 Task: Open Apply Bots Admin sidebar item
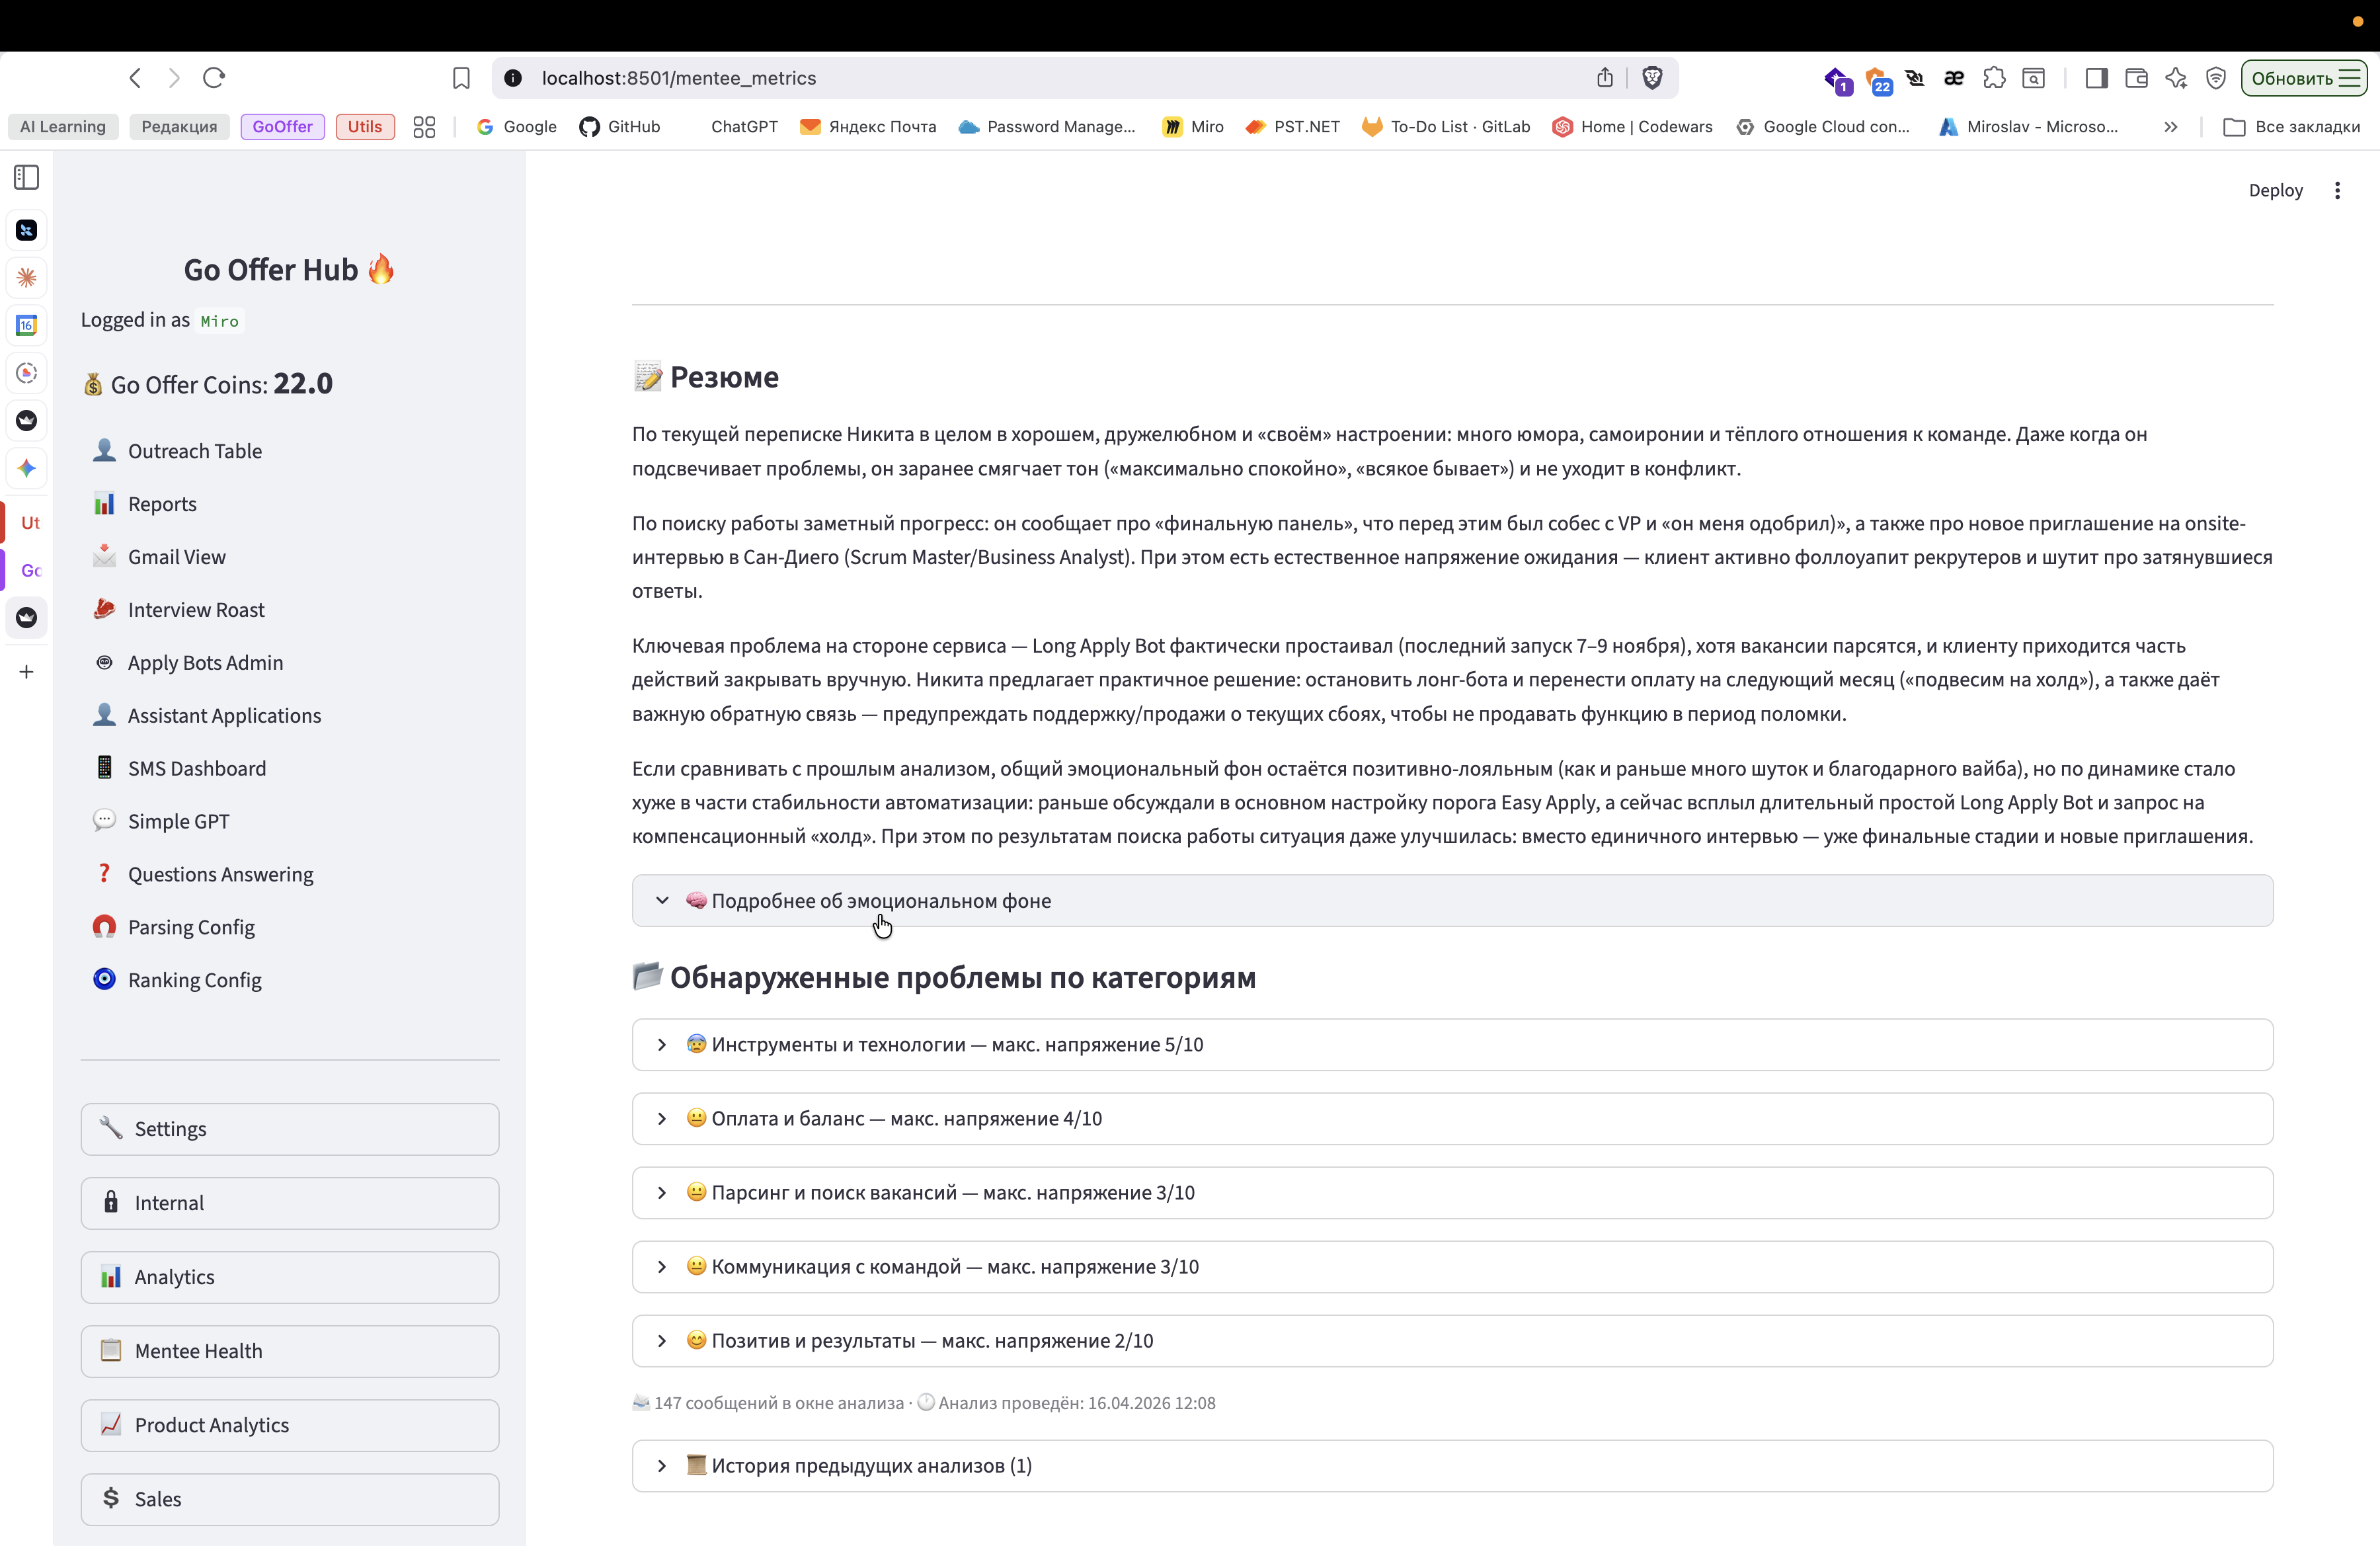(x=205, y=663)
